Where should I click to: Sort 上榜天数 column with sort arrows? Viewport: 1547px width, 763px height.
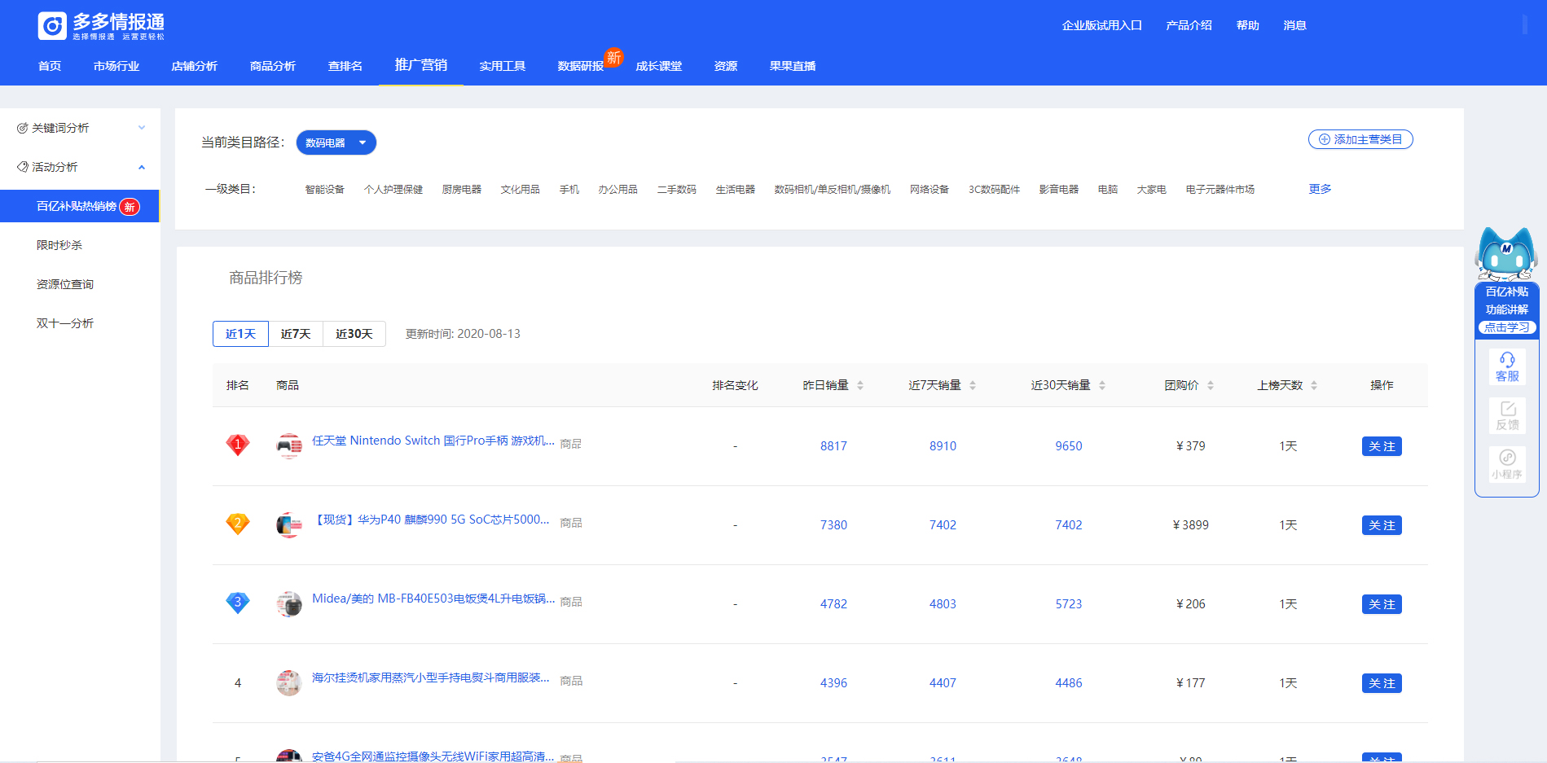pyautogui.click(x=1314, y=385)
